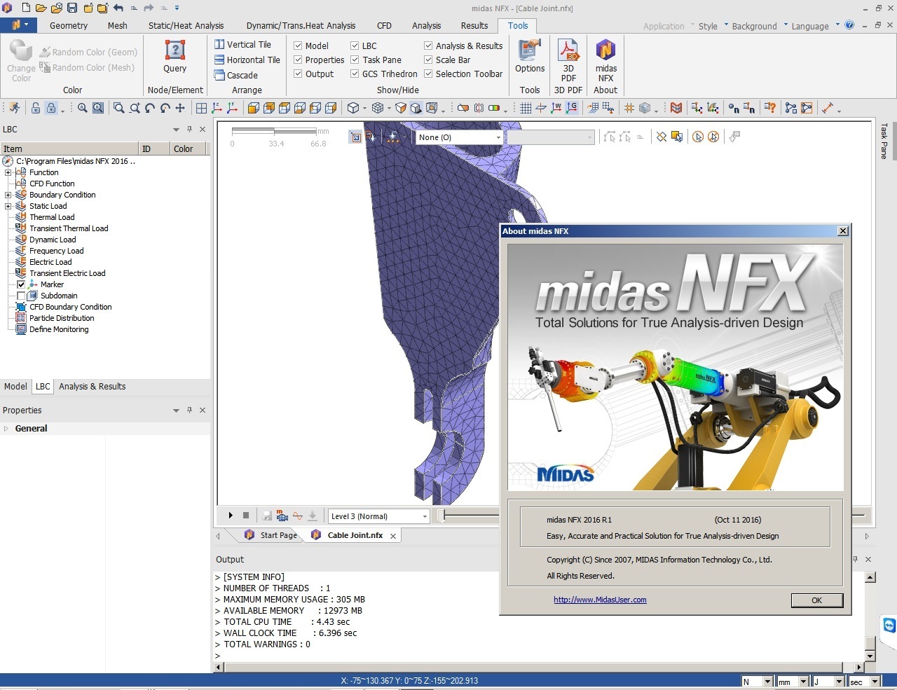Image resolution: width=897 pixels, height=690 pixels.
Task: Toggle the Selection Toolbar checkbox
Action: 428,74
